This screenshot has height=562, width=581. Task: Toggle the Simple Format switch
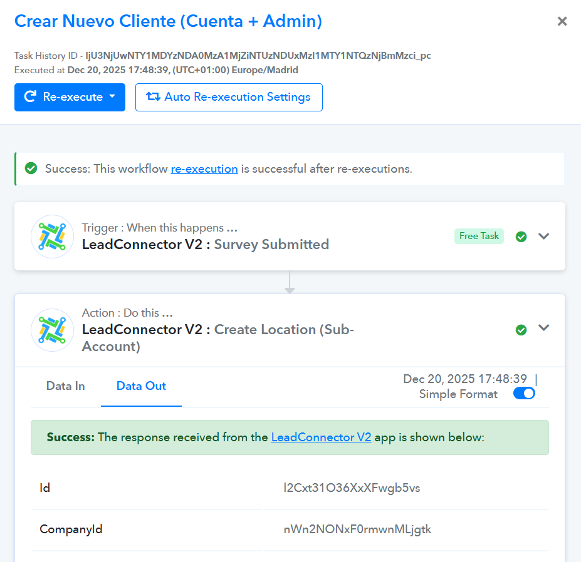(x=524, y=394)
